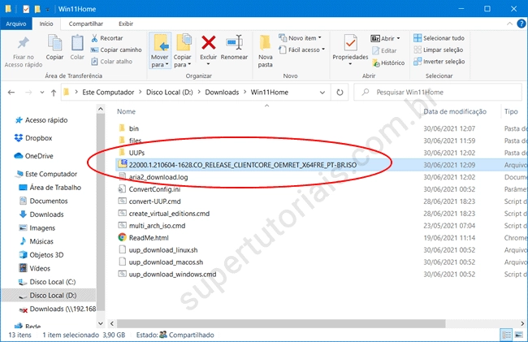Image resolution: width=528 pixels, height=342 pixels.
Task: Click the Renomear button
Action: (x=235, y=48)
